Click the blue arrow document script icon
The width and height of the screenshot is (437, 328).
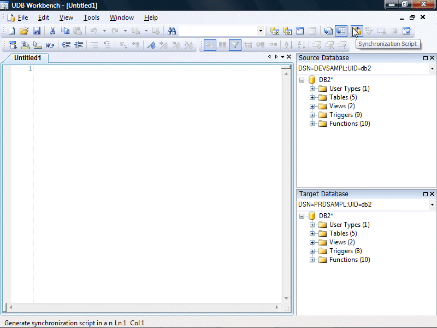click(328, 31)
